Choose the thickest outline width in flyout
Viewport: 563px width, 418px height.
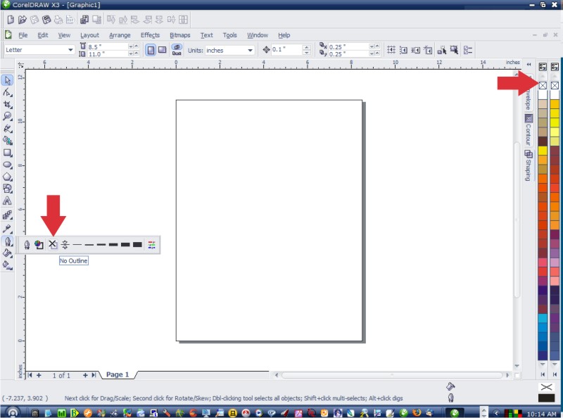pyautogui.click(x=137, y=245)
